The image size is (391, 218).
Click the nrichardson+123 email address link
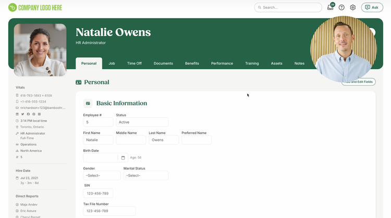click(x=43, y=108)
